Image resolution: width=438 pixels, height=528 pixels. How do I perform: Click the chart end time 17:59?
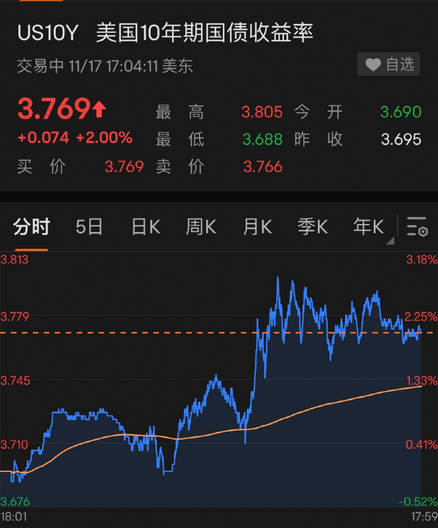424,517
